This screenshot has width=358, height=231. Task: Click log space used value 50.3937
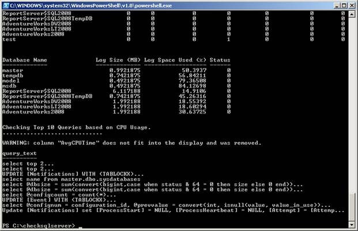[194, 70]
